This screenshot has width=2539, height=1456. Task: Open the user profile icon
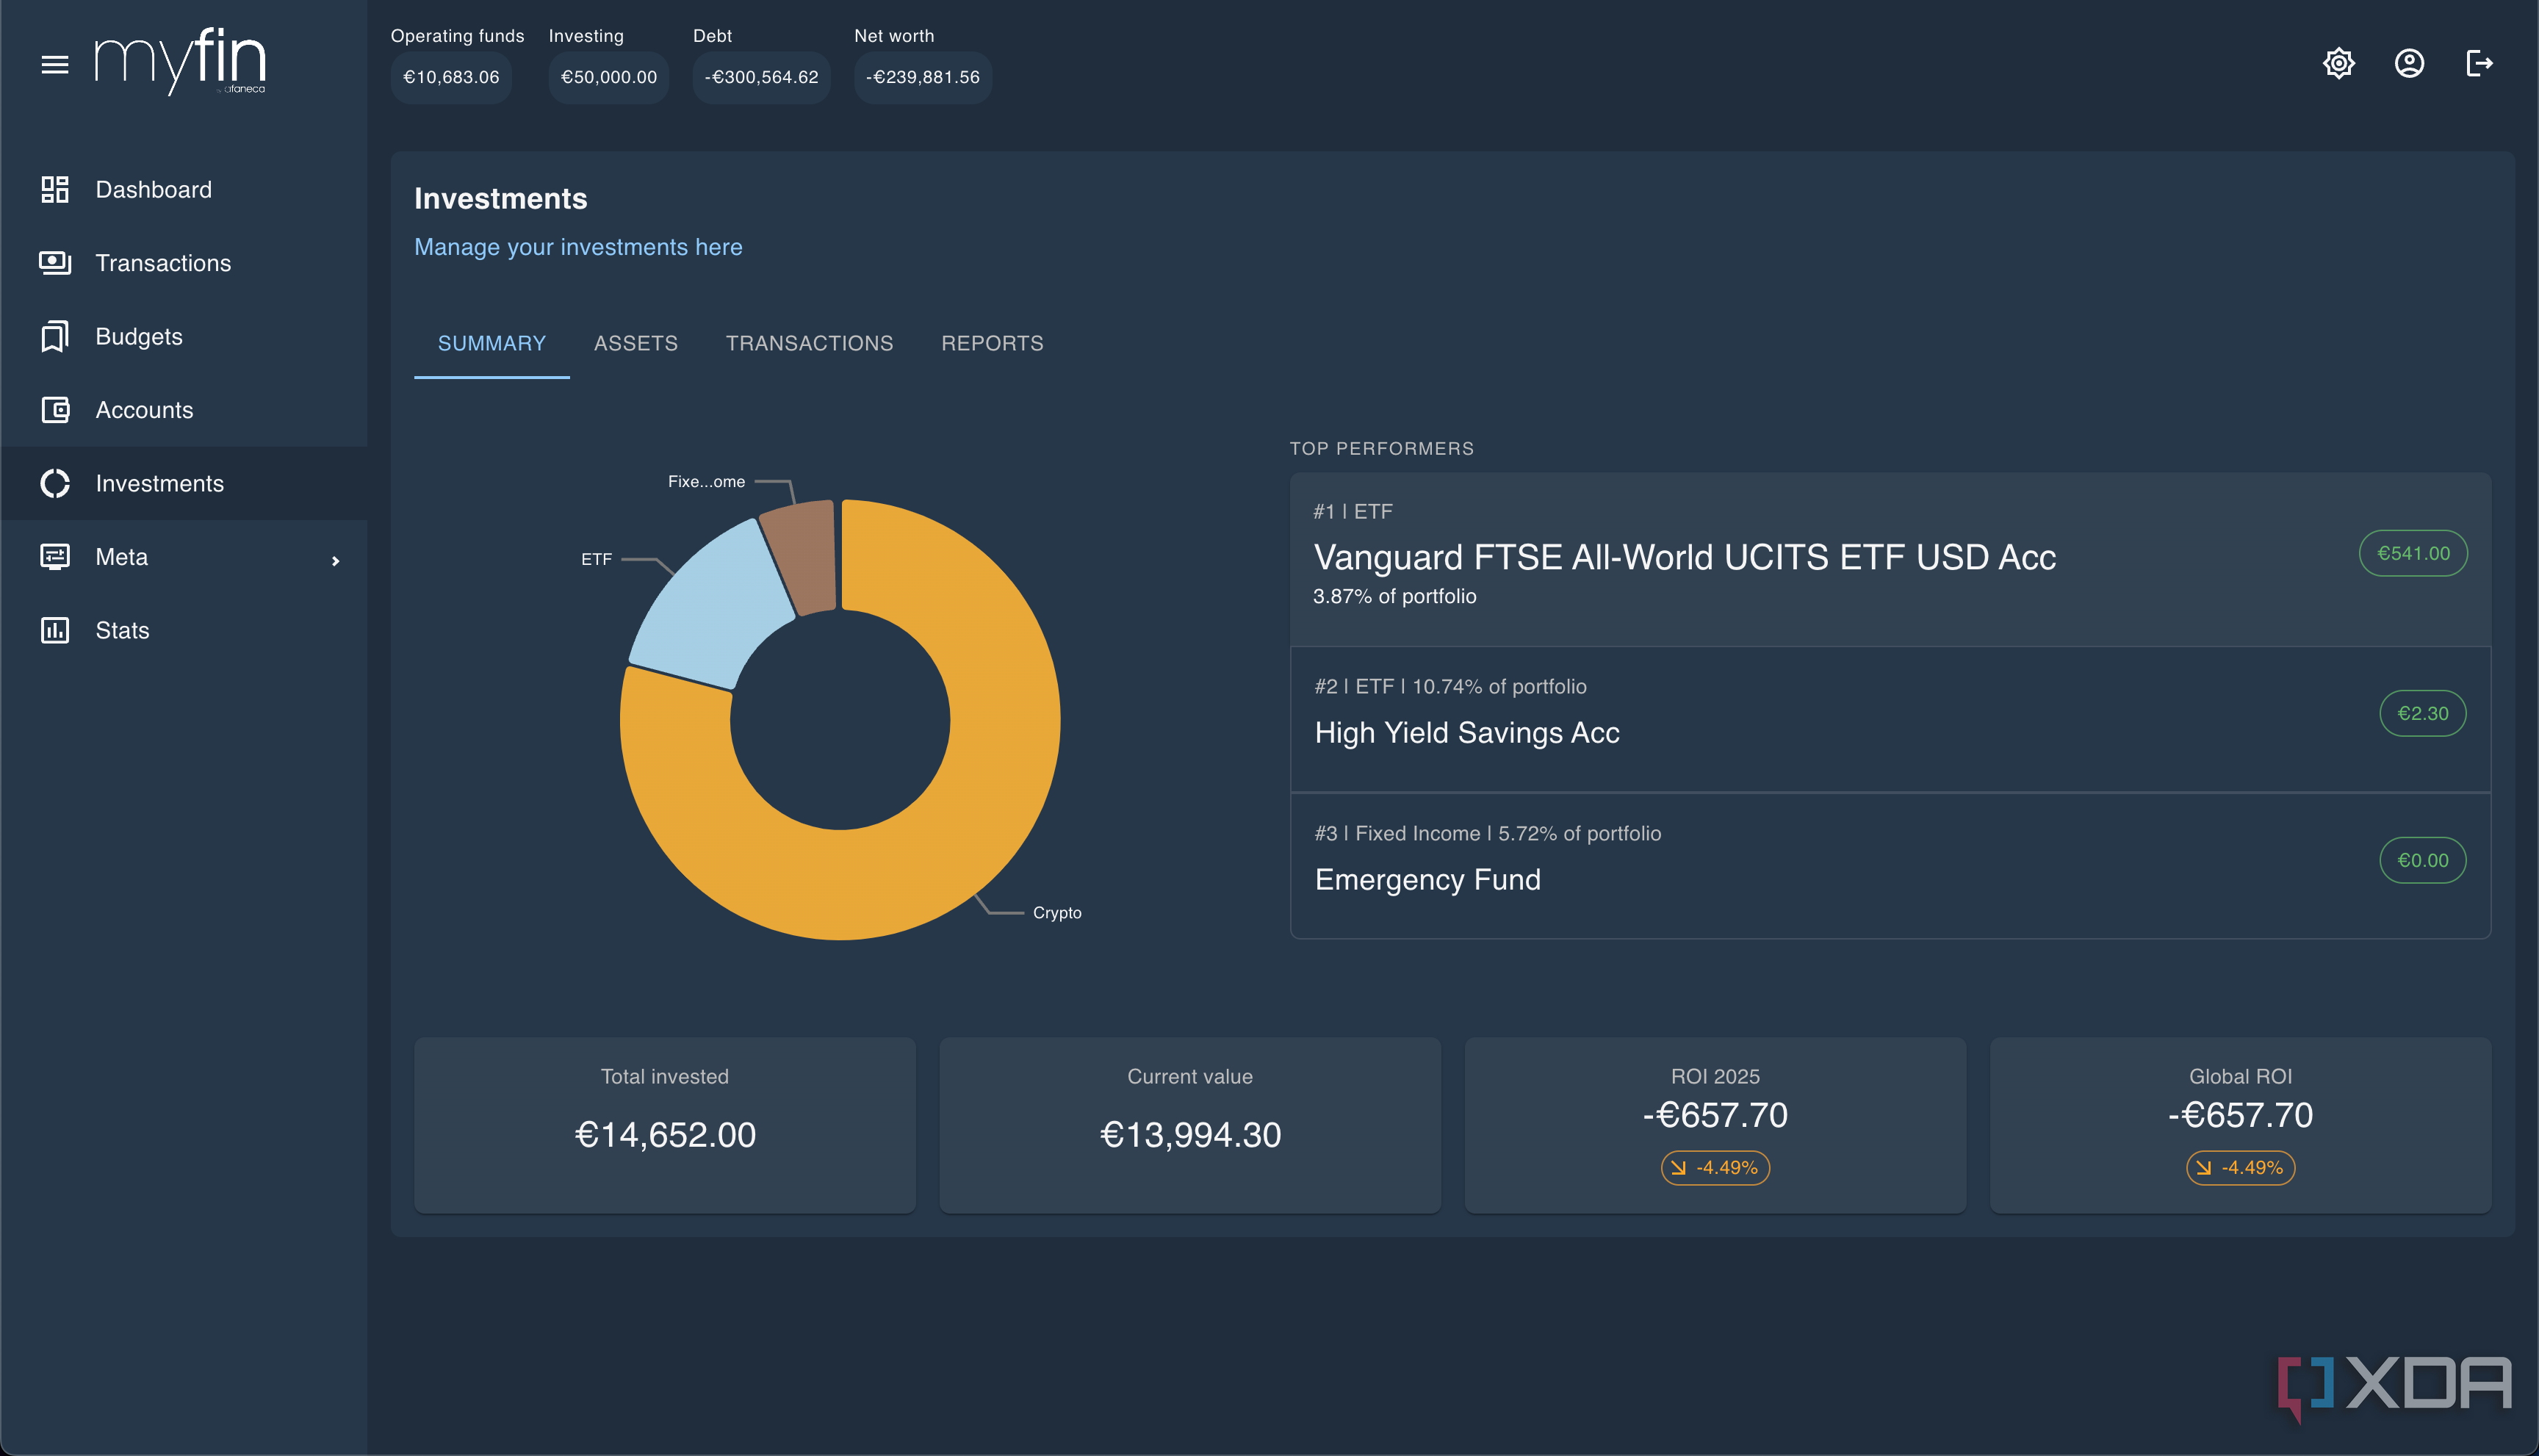pyautogui.click(x=2409, y=63)
